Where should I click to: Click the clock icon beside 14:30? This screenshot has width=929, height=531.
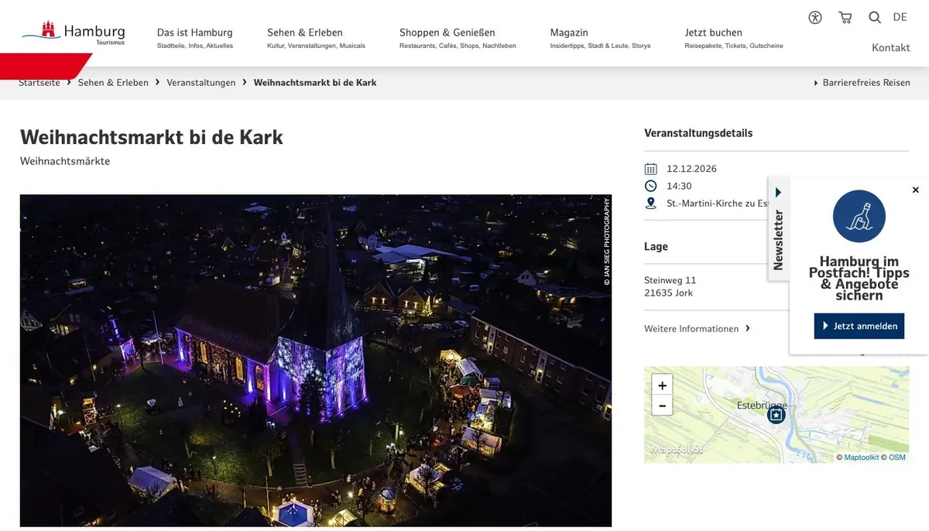[650, 186]
